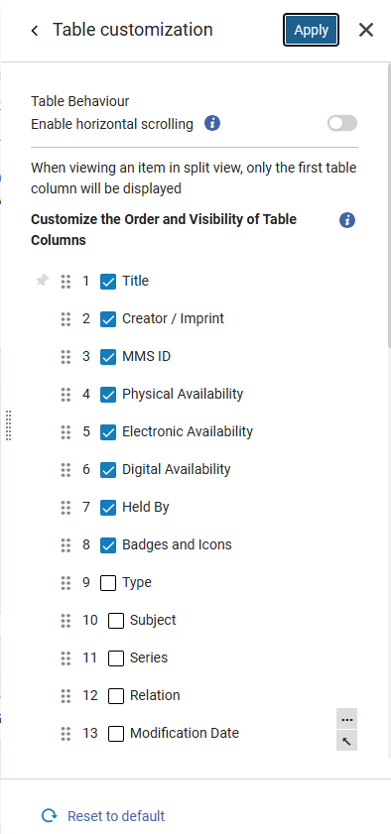Uncheck the Title column checkbox
Viewport: 391px width, 834px height.
click(108, 282)
